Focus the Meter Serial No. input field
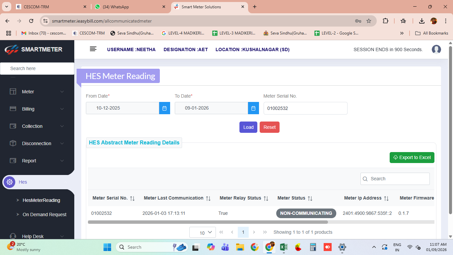 (305, 108)
